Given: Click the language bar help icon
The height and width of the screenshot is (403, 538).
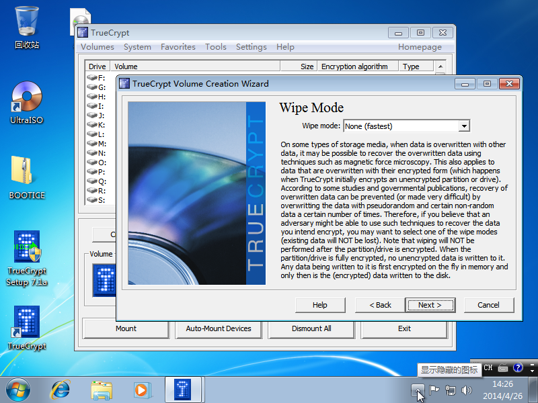Looking at the screenshot, I should click(518, 367).
